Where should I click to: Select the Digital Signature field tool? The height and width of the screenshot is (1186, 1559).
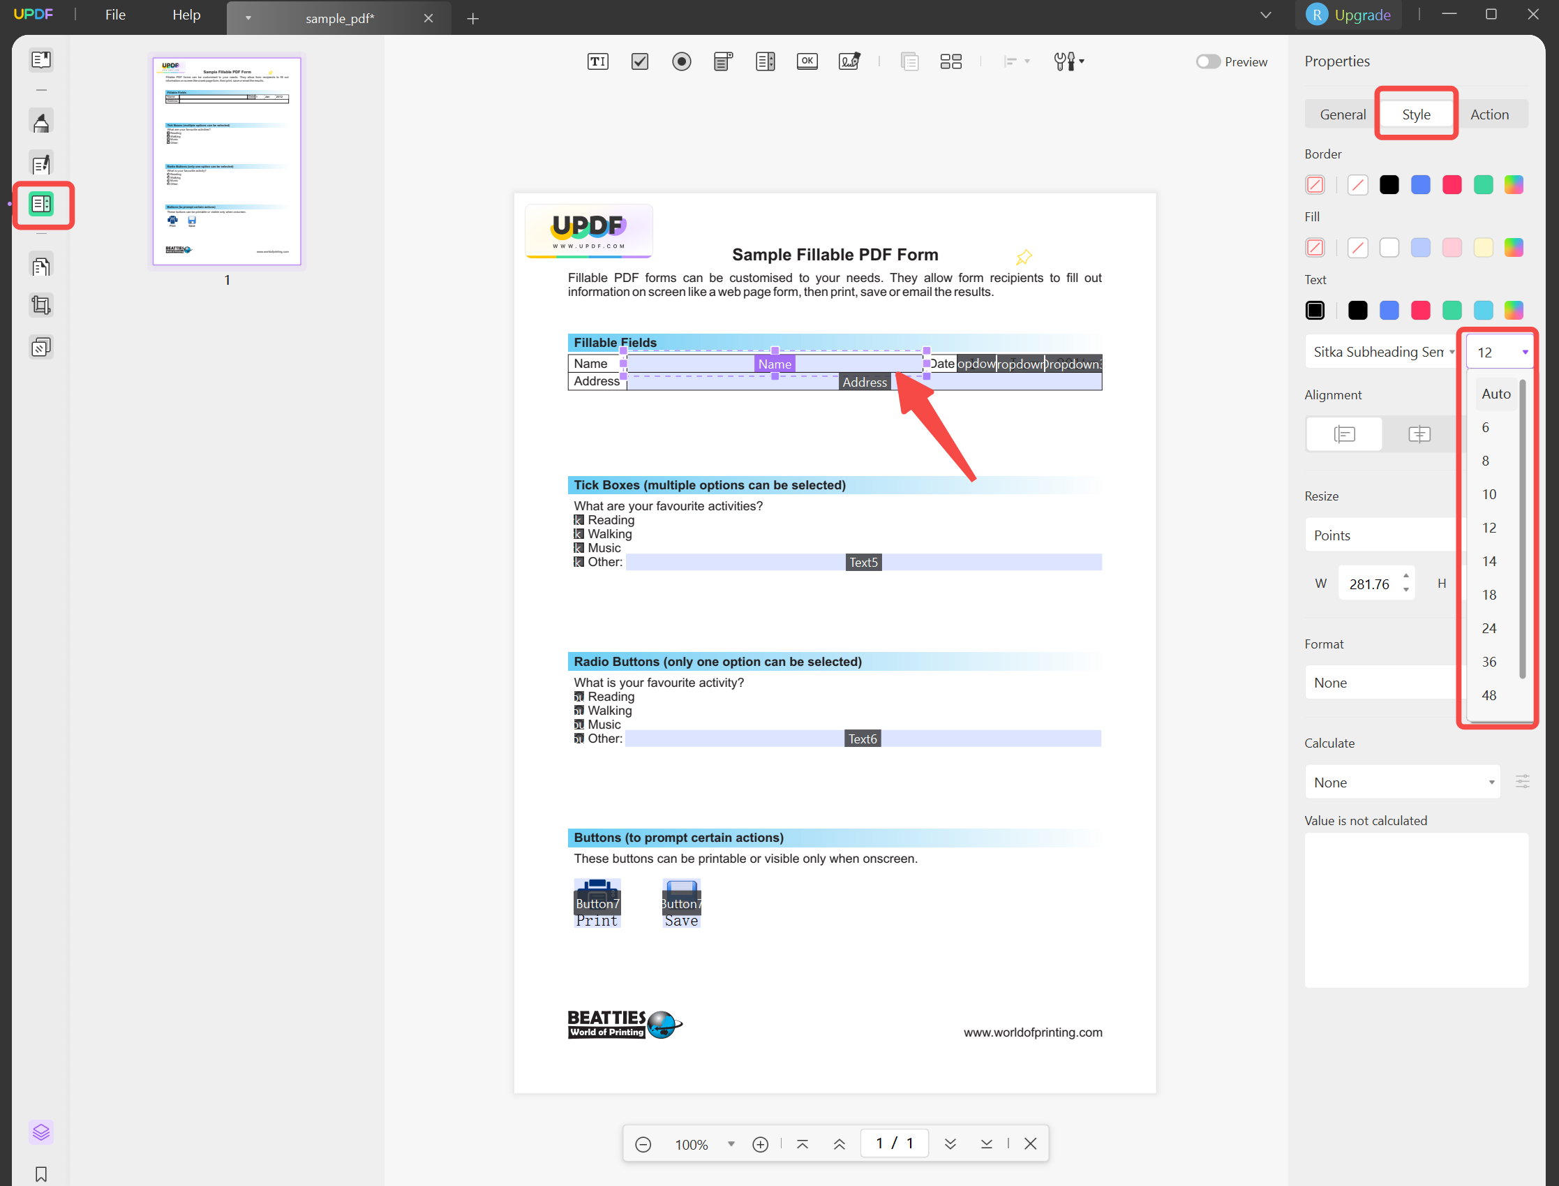coord(849,61)
